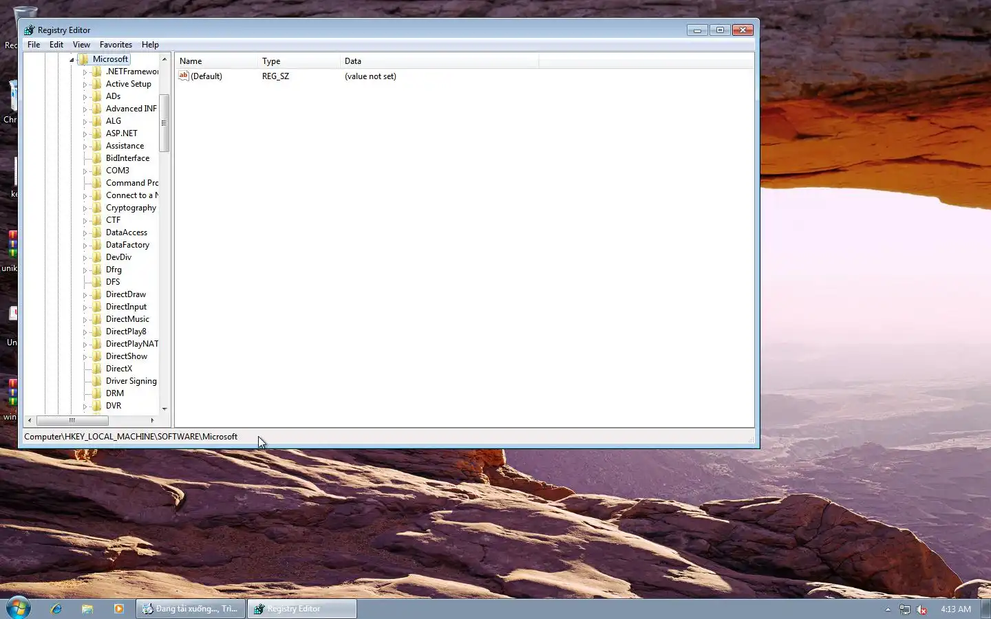Click the 4:13 AM system clock
Image resolution: width=991 pixels, height=619 pixels.
[956, 609]
